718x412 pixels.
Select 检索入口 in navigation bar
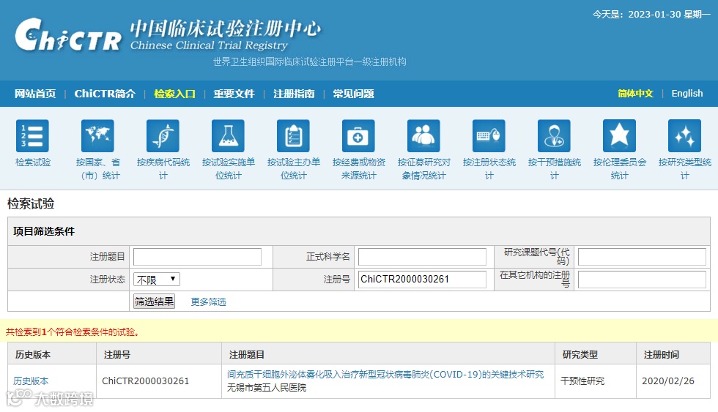[174, 94]
